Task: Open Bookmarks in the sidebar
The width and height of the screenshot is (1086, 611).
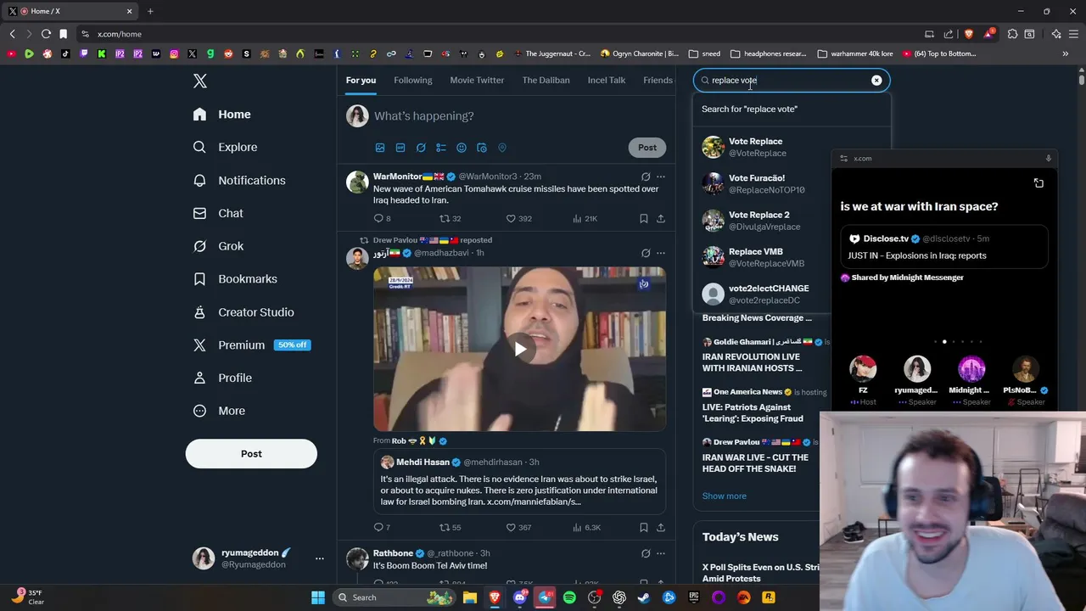Action: [235, 278]
